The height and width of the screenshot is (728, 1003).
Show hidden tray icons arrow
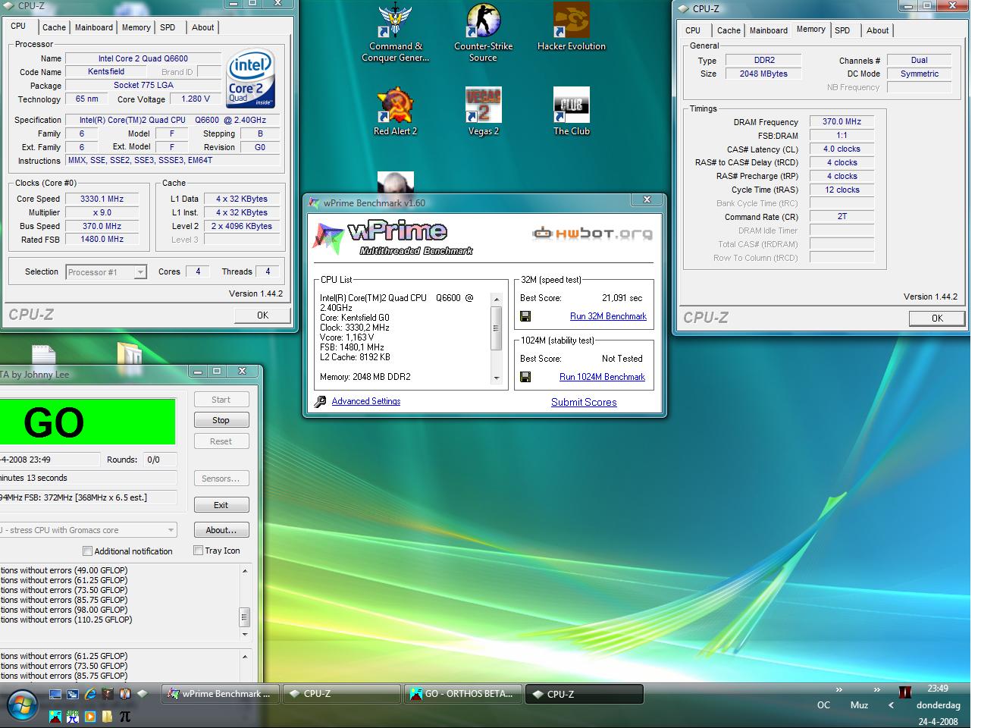click(x=891, y=705)
